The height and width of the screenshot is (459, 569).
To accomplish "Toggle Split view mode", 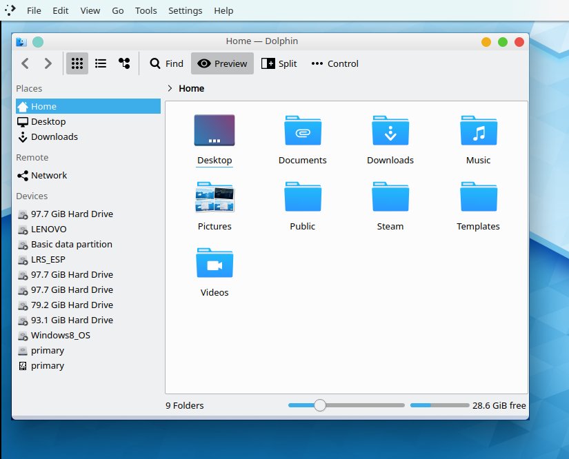I will coord(279,63).
